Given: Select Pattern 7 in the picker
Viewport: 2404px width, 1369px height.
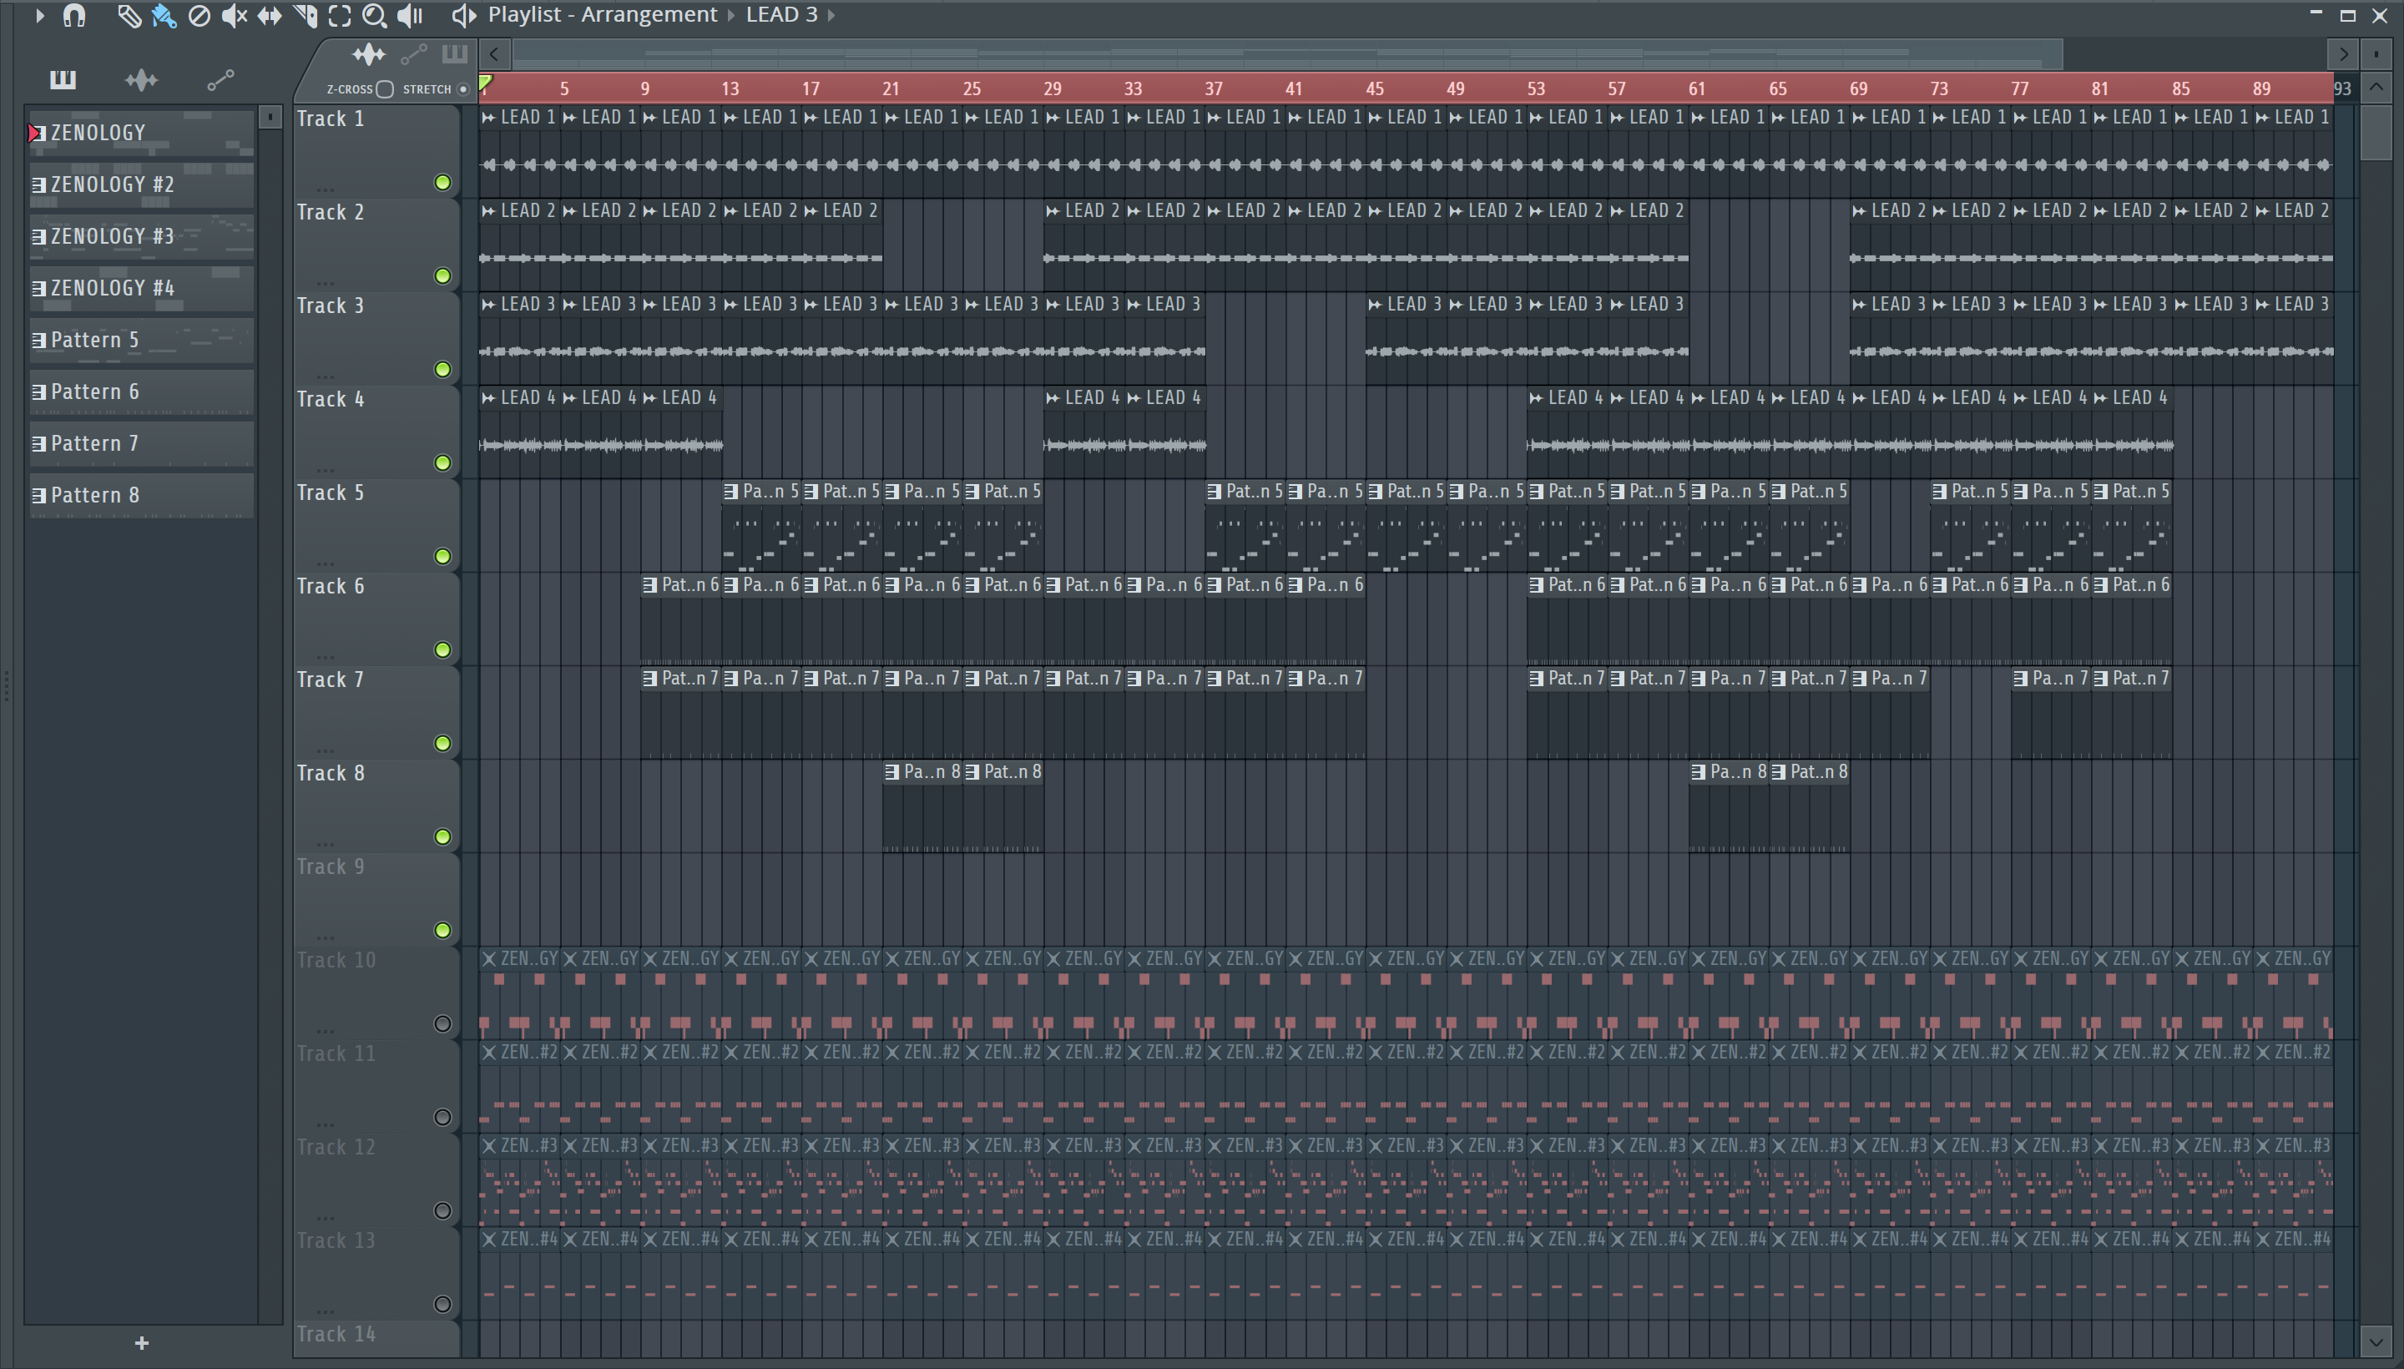Looking at the screenshot, I should 142,444.
